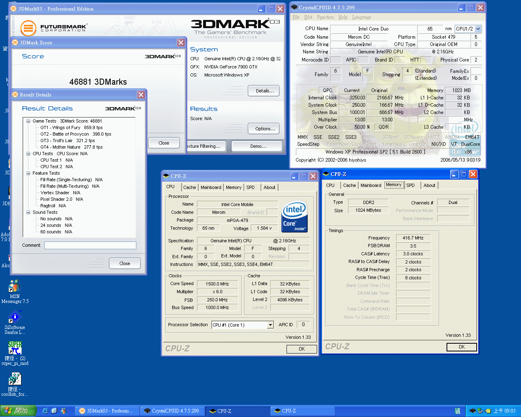Click the Comment text field
The height and width of the screenshot is (417, 521).
coord(90,245)
